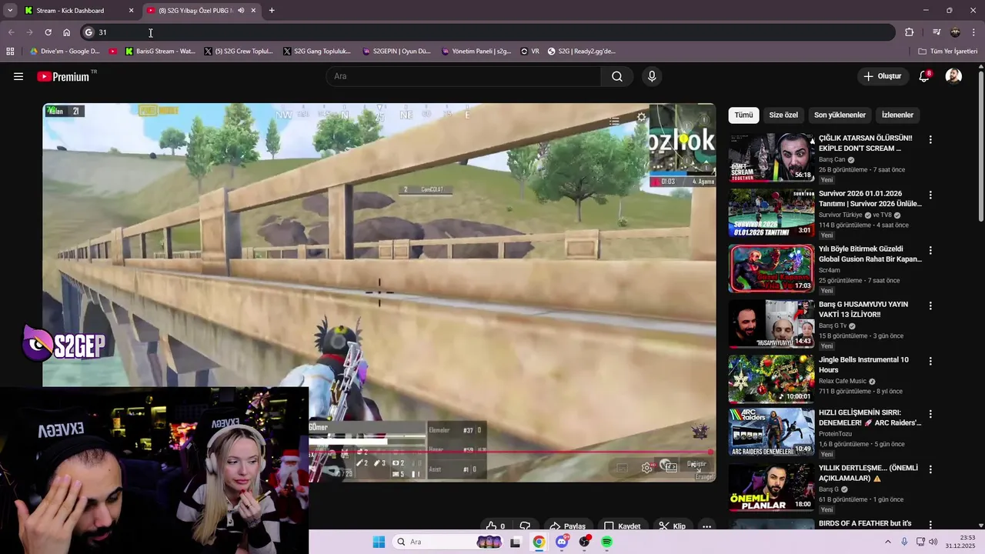This screenshot has width=985, height=554.
Task: Open options for YILLIK DERTLEŞME video
Action: point(930,469)
